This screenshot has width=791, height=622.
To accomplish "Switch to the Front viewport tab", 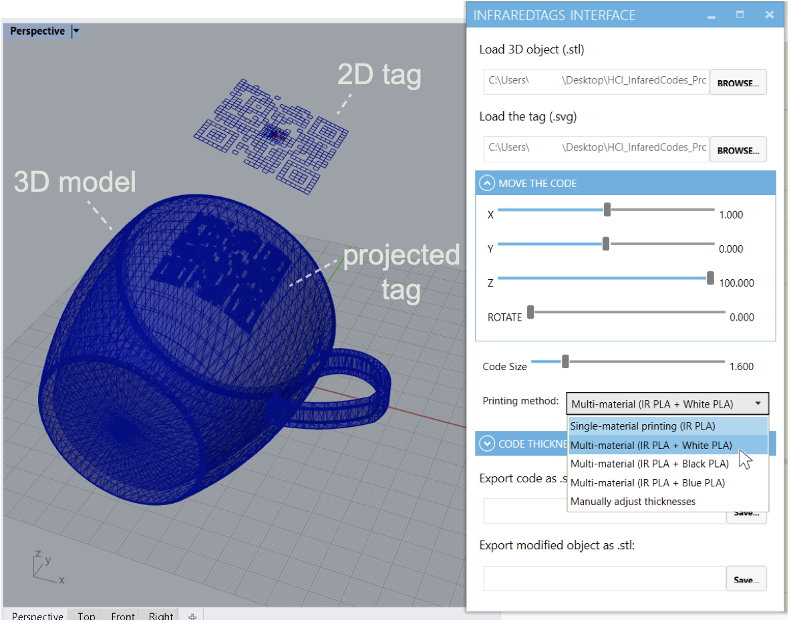I will click(x=122, y=616).
